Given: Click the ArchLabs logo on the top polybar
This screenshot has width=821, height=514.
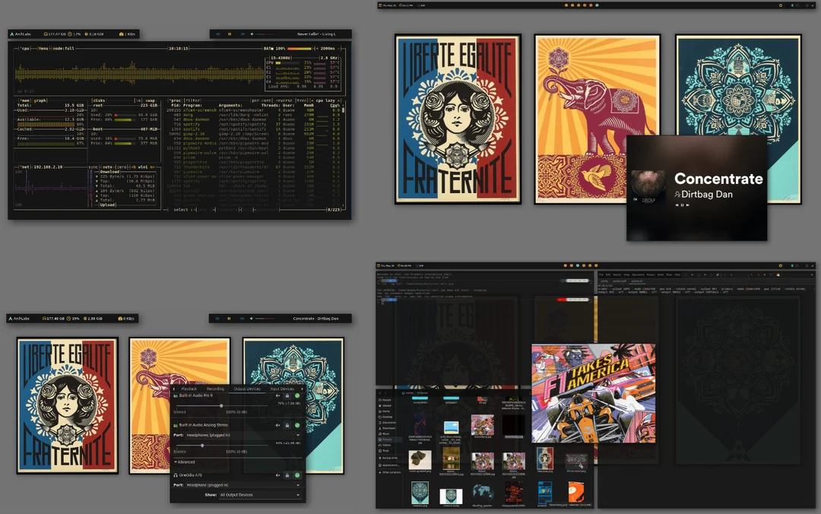Looking at the screenshot, I should (12, 33).
